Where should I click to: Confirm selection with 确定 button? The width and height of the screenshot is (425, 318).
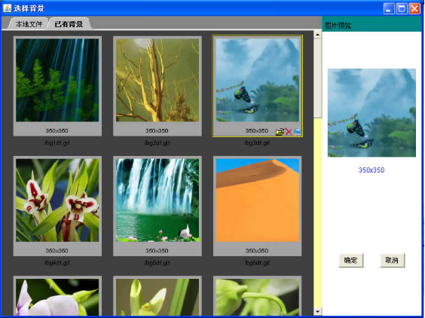(x=350, y=260)
